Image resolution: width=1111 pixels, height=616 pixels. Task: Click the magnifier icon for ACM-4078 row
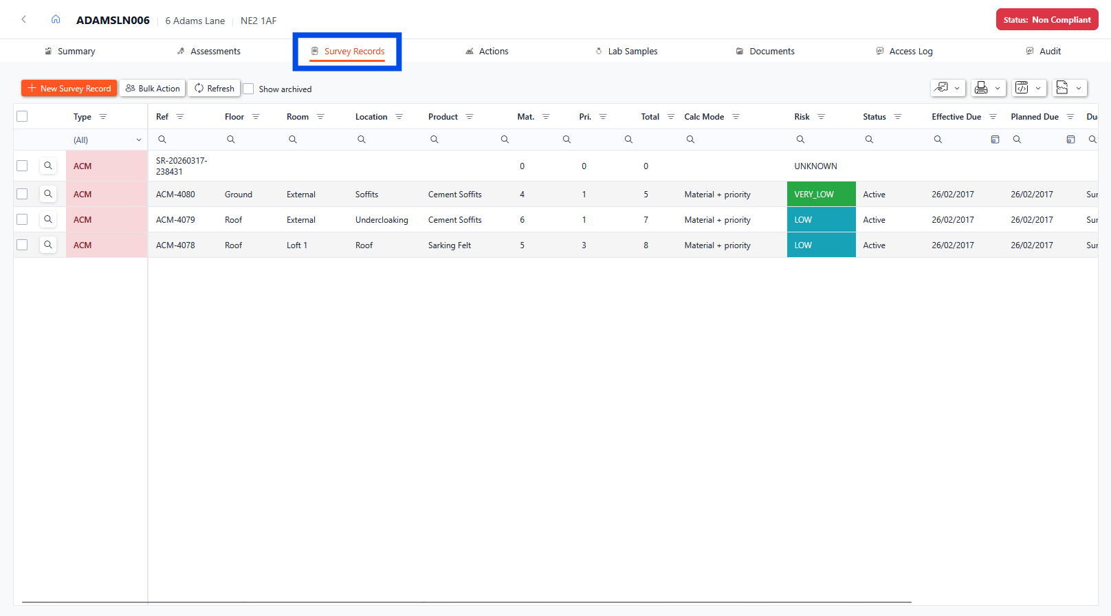(48, 245)
